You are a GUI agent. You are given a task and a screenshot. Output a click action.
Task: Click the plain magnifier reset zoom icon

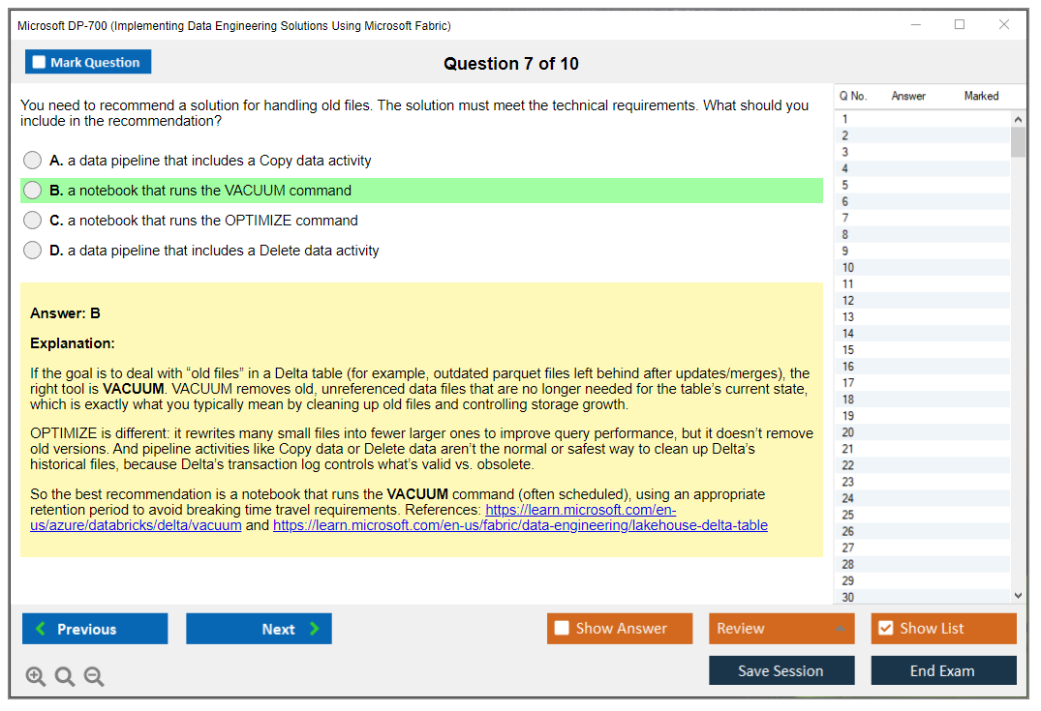pyautogui.click(x=65, y=676)
